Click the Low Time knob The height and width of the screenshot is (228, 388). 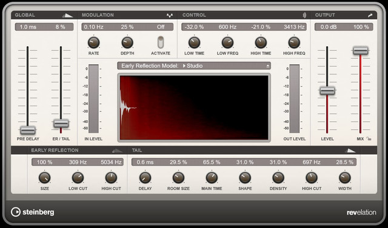pos(194,42)
